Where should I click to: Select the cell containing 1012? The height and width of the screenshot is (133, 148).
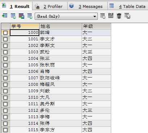tap(25, 111)
